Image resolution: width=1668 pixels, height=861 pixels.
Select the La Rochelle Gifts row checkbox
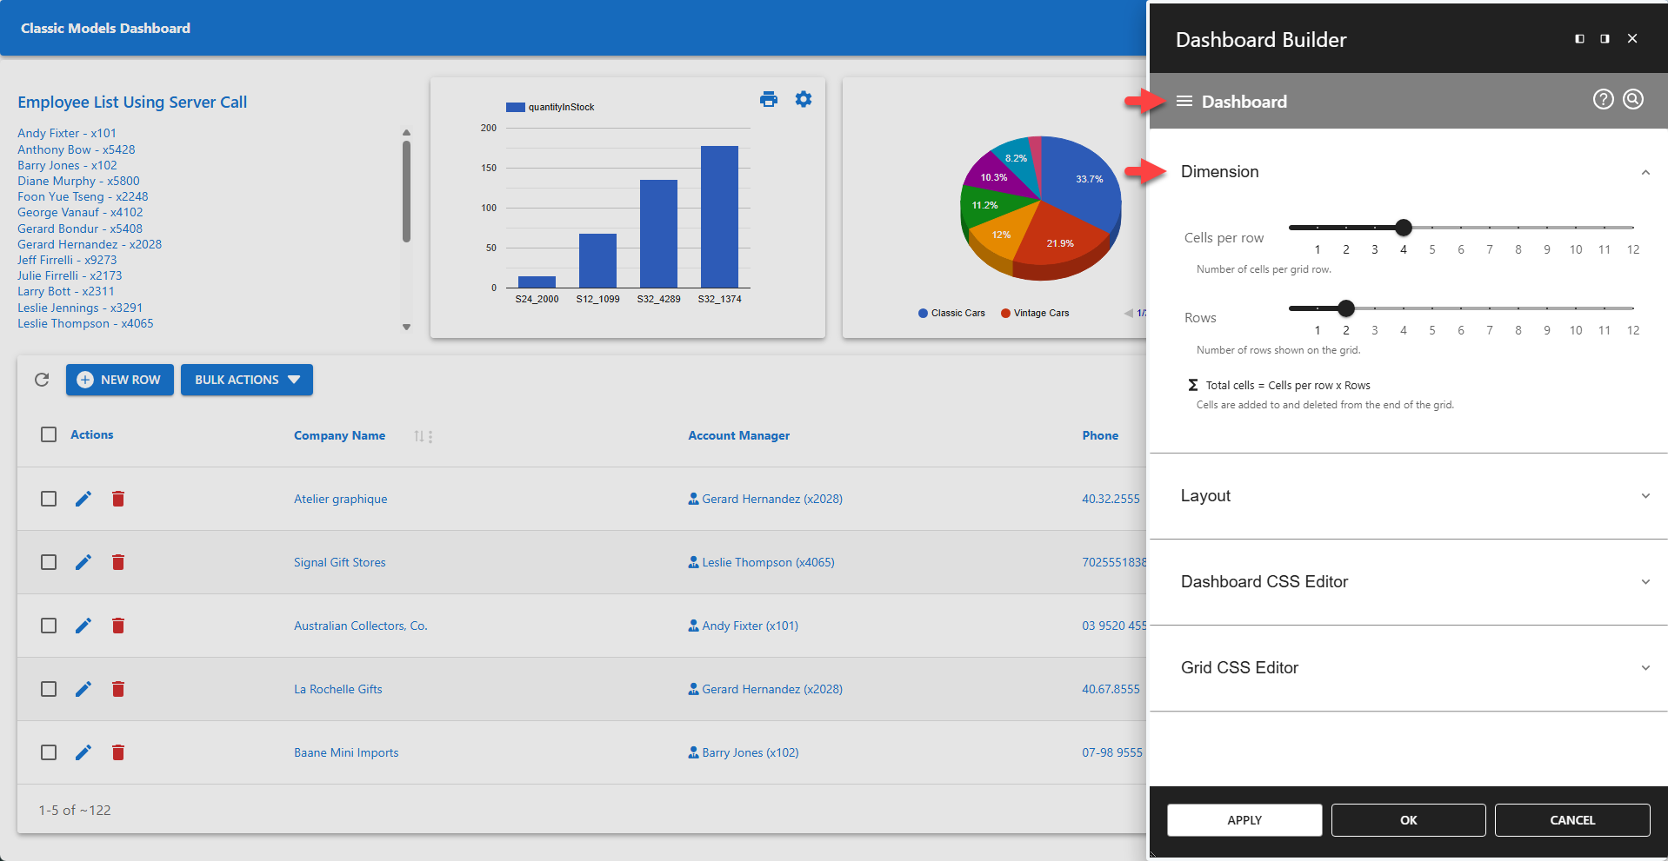click(48, 689)
